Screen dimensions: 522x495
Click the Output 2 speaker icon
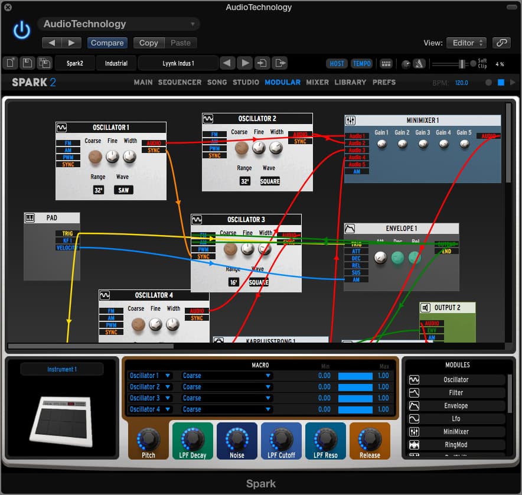(x=426, y=308)
